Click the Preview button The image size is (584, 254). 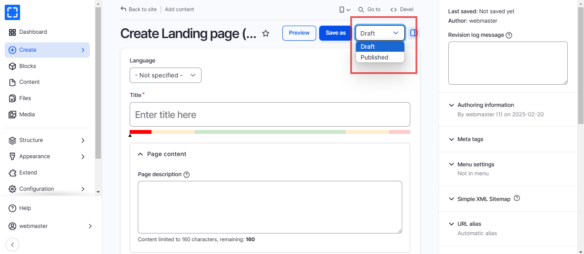(x=299, y=33)
